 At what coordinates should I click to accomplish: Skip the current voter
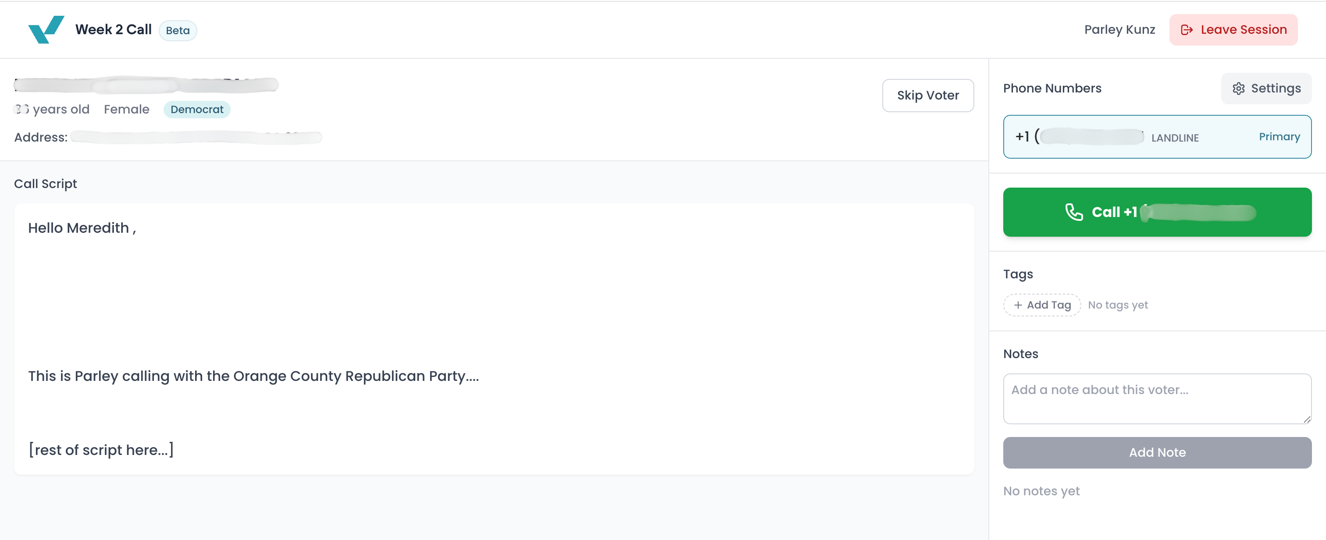pyautogui.click(x=927, y=95)
